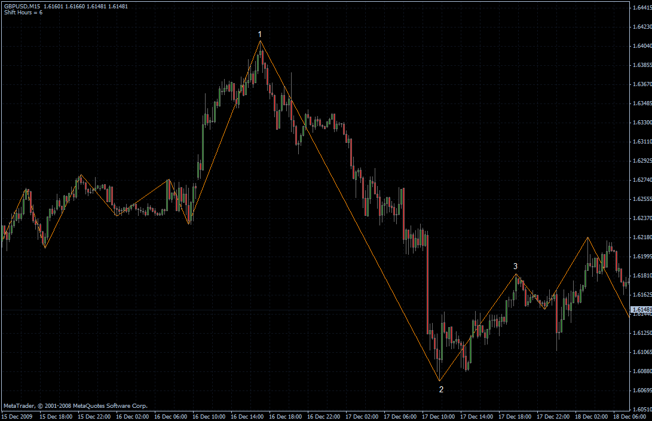
Task: Click the '16 Dec 06:00' time axis label
Action: 170,416
